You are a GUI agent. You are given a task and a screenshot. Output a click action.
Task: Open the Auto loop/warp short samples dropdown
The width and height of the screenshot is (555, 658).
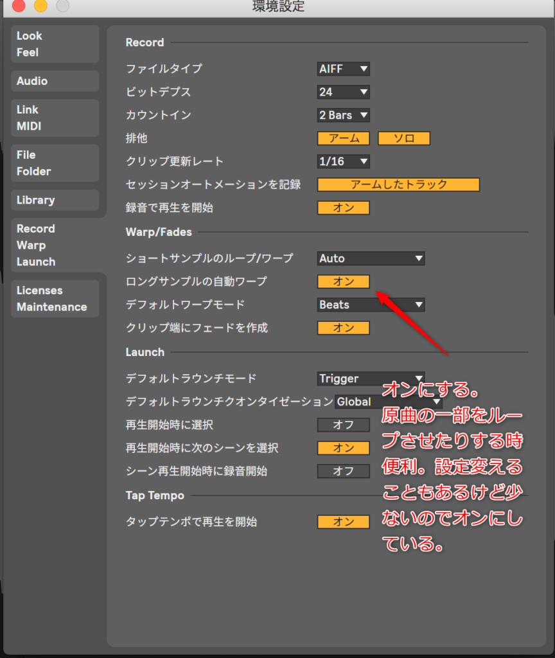point(371,258)
